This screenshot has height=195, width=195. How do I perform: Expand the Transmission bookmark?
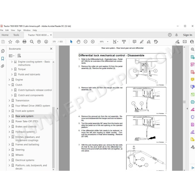pyautogui.click(x=9, y=101)
